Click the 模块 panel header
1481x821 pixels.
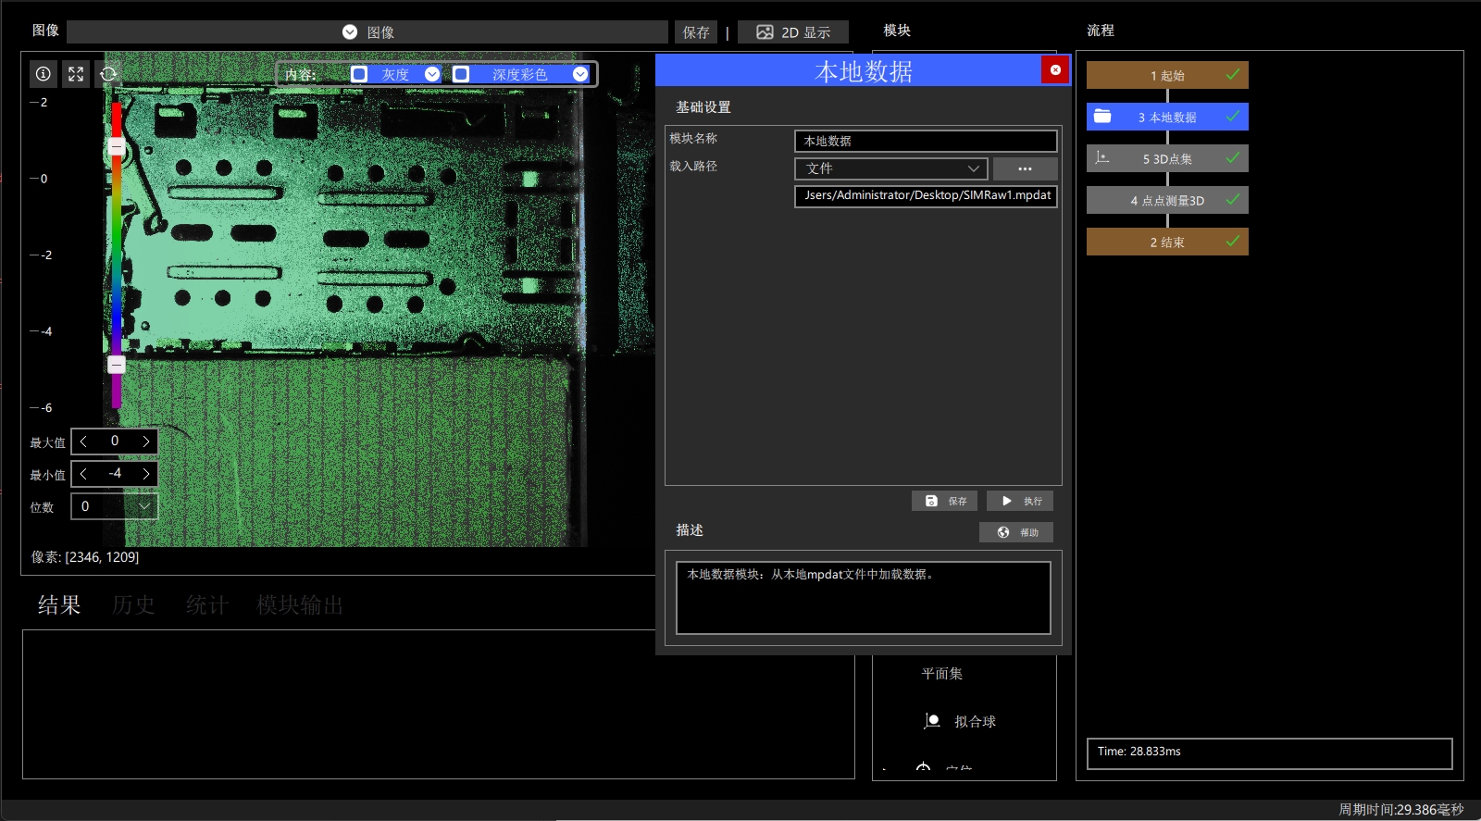pos(897,31)
